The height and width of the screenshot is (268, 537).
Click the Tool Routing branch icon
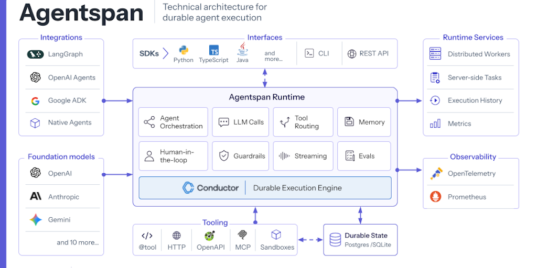coord(285,122)
